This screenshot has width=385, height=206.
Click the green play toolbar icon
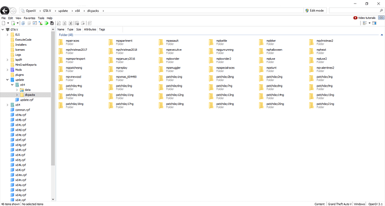[46, 23]
